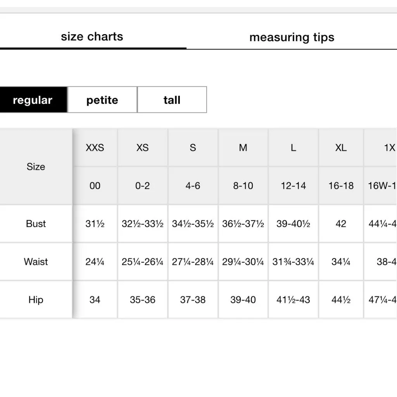The width and height of the screenshot is (397, 397).
Task: Click the 16-18 numeric size cell
Action: 341,186
